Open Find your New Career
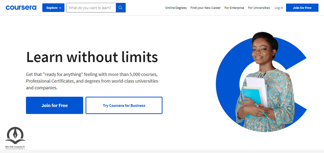Viewport: 324px width, 153px height. tap(206, 8)
